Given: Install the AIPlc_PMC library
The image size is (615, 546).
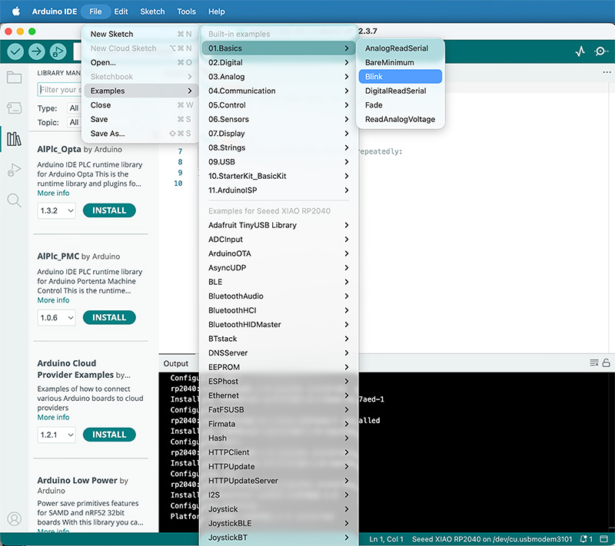Looking at the screenshot, I should [108, 317].
